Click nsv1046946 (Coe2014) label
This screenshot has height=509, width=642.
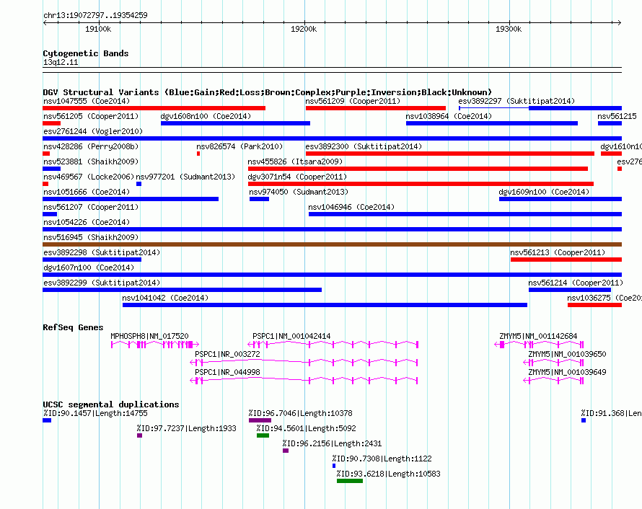[351, 207]
